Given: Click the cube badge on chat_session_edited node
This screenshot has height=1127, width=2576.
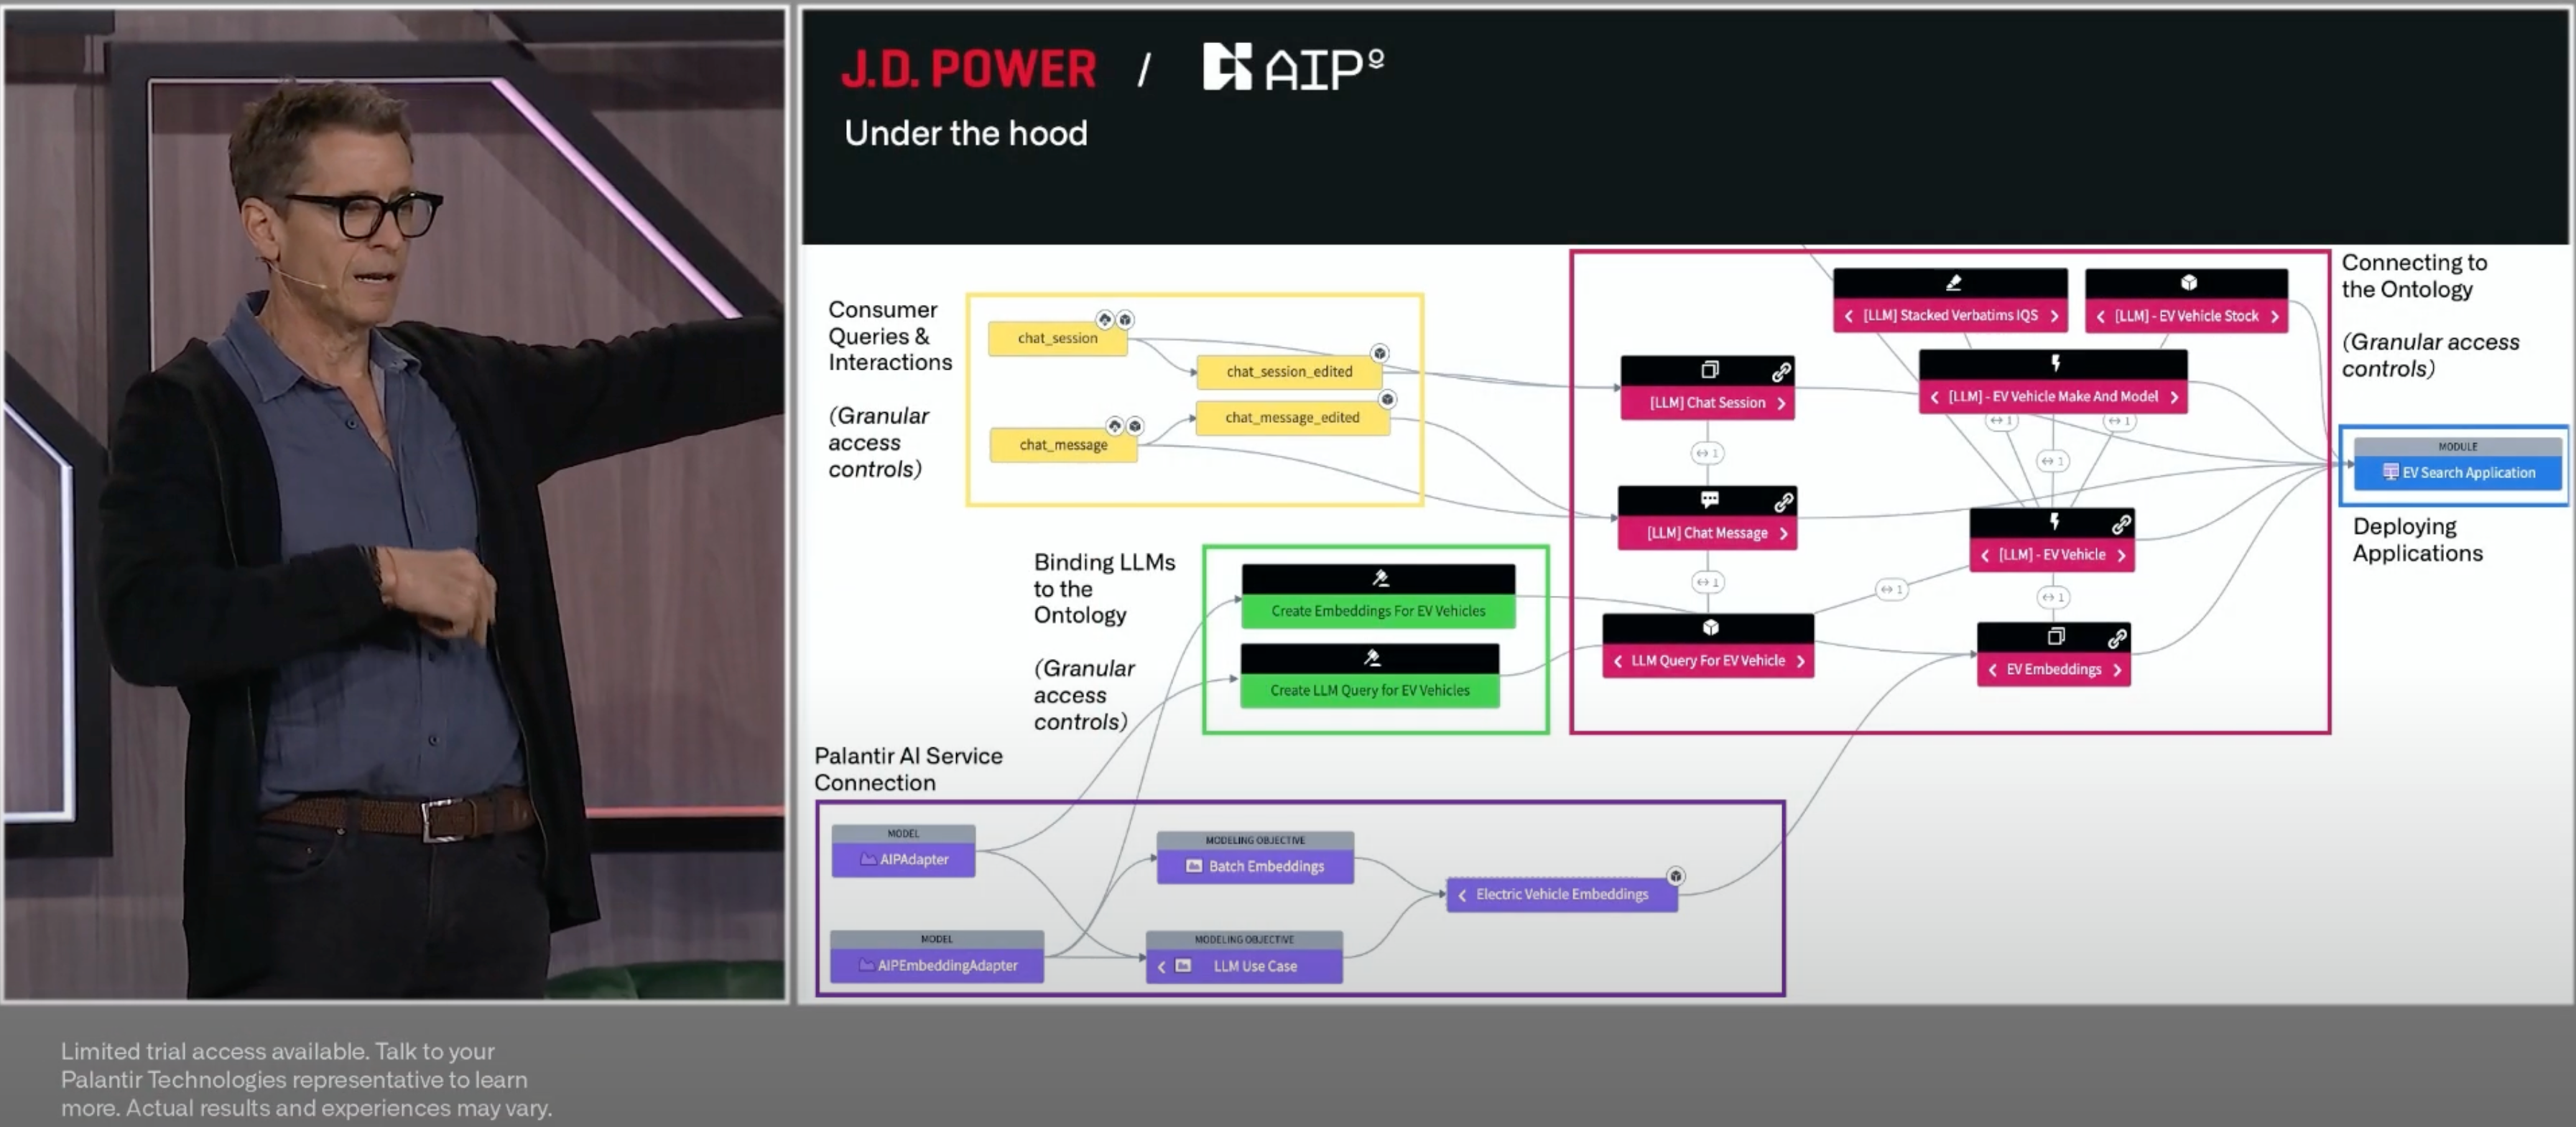Looking at the screenshot, I should [x=1379, y=352].
